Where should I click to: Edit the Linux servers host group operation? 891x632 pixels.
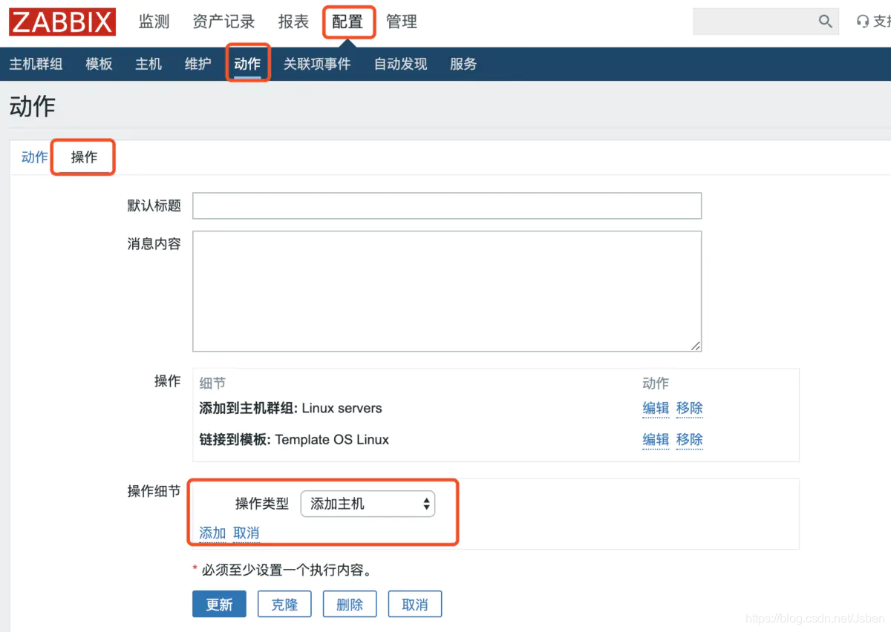(x=656, y=408)
